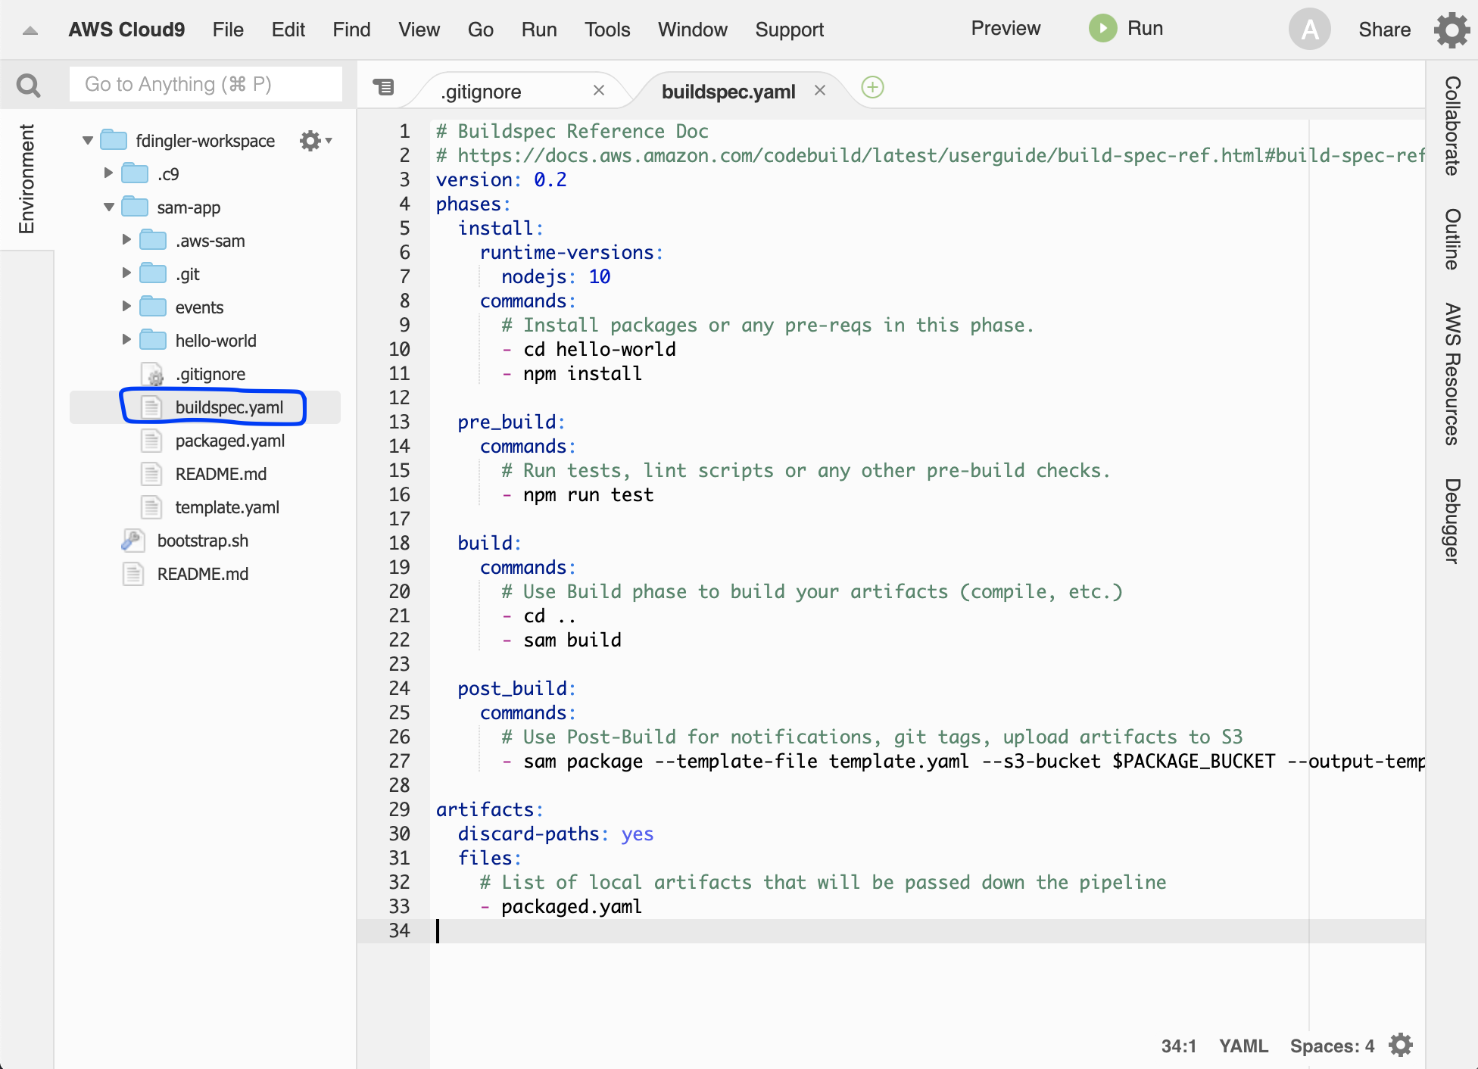Open the Find menu

(351, 30)
